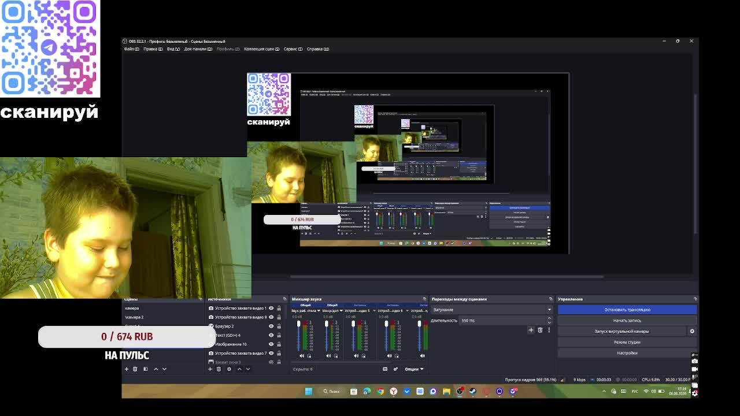Open source properties gear icon
The width and height of the screenshot is (740, 416).
point(229,369)
